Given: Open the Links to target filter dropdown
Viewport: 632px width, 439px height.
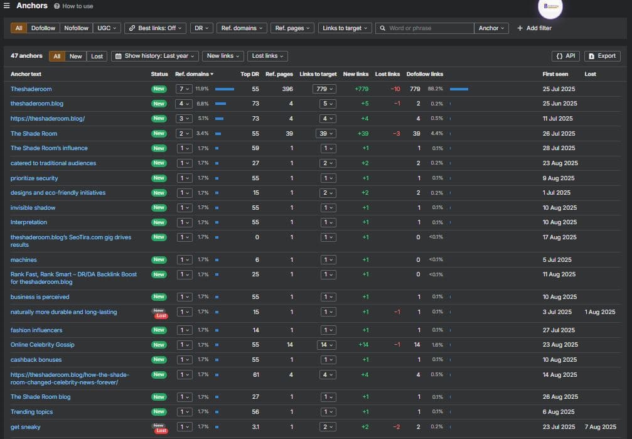Looking at the screenshot, I should (345, 28).
